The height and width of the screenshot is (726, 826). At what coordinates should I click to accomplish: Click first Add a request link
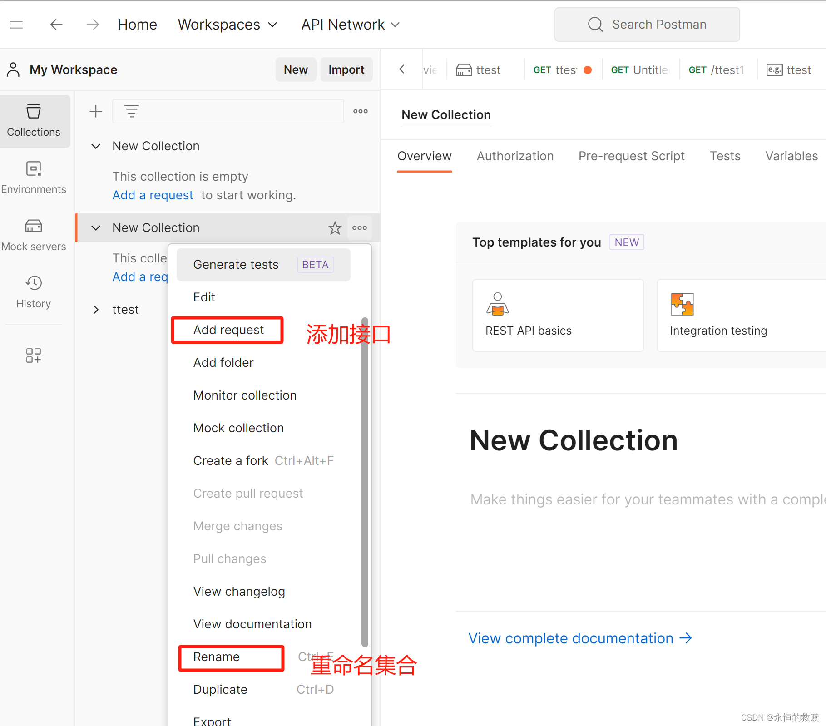(153, 195)
